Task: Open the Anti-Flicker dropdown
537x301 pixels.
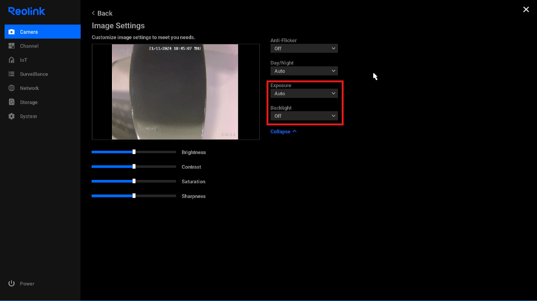Action: [304, 49]
